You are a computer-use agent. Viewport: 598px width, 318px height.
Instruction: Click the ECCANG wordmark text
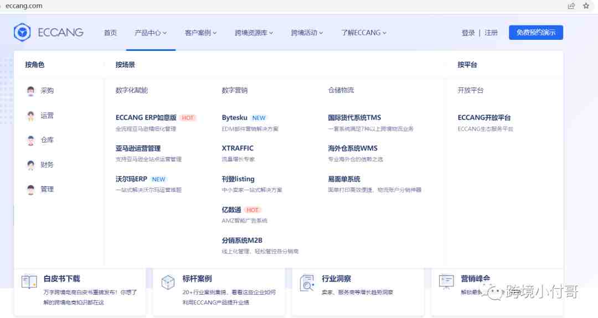point(61,33)
